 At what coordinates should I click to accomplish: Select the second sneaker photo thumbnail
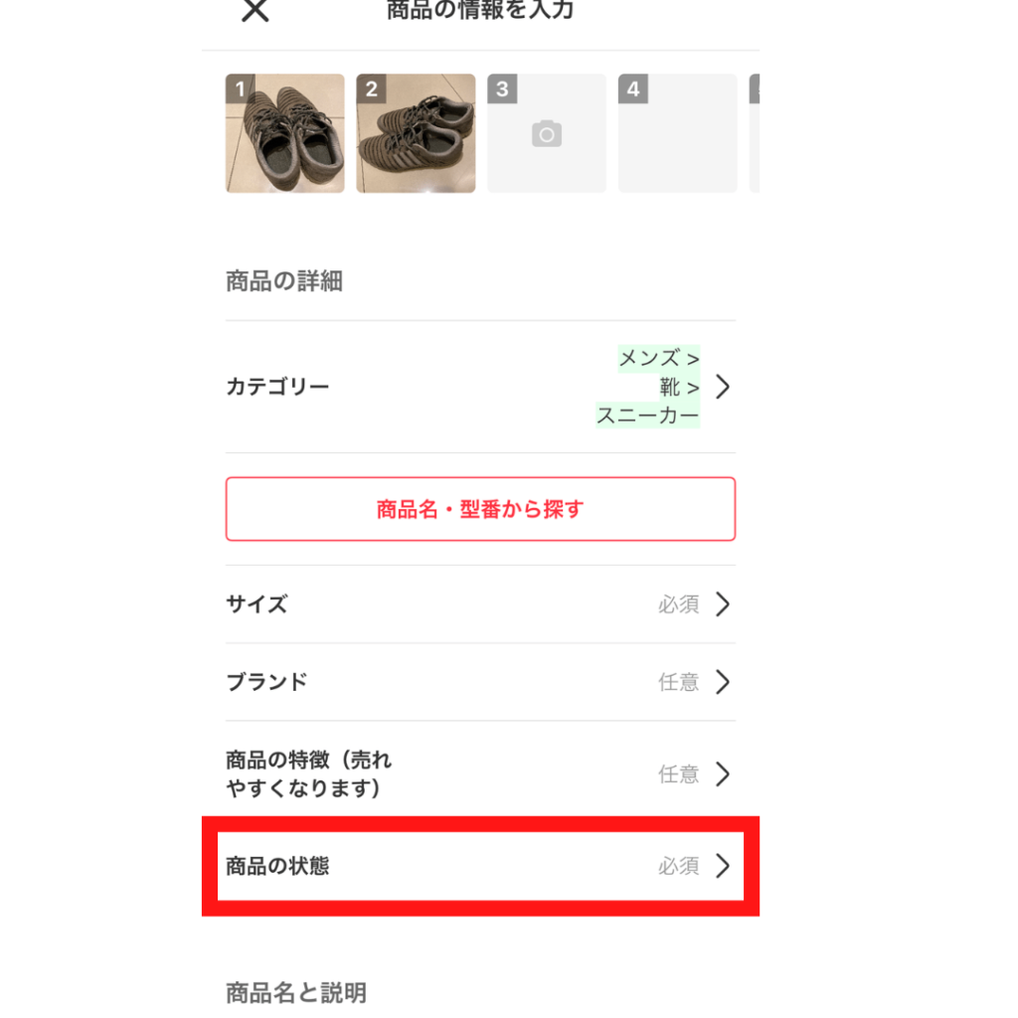(x=416, y=133)
